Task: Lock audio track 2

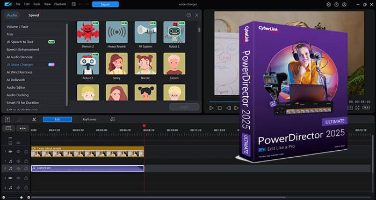Action: (x=26, y=168)
